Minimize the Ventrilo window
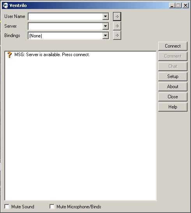Viewport: 191px width, 213px height. [x=172, y=5]
